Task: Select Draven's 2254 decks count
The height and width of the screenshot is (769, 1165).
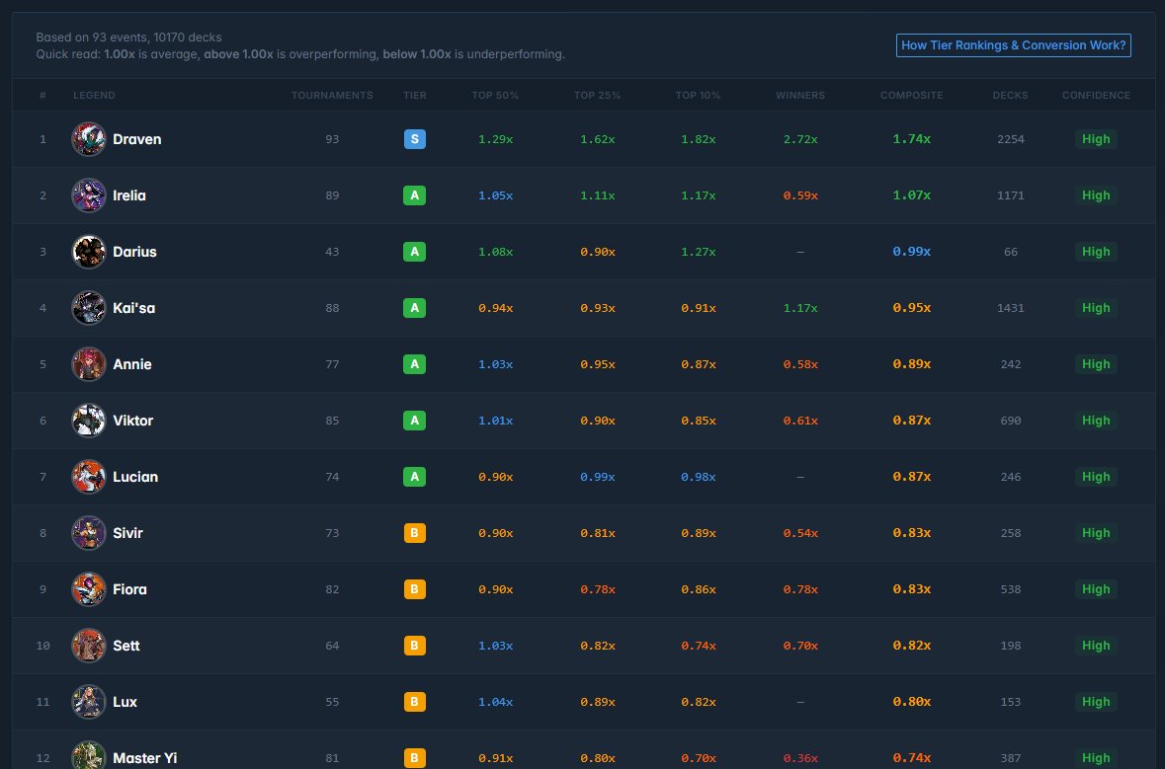Action: coord(1011,139)
